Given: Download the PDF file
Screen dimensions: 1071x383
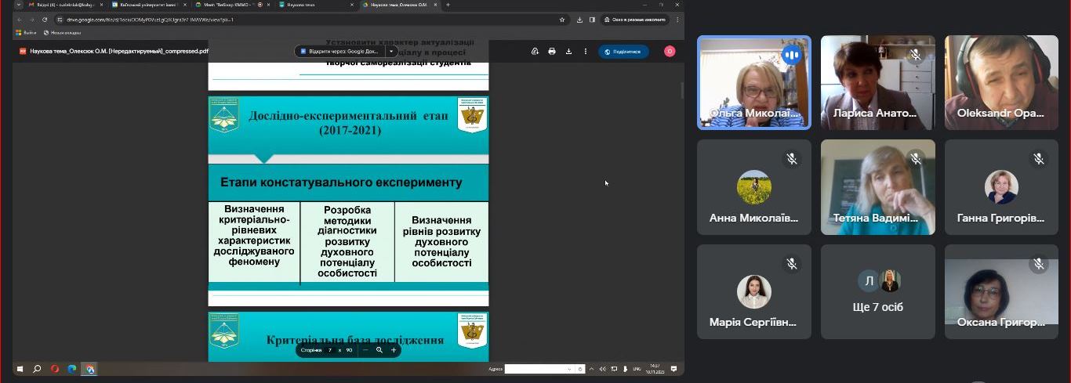Looking at the screenshot, I should (568, 52).
